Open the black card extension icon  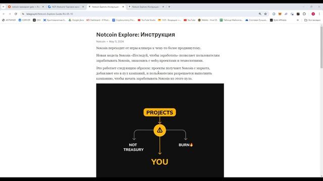(298, 14)
